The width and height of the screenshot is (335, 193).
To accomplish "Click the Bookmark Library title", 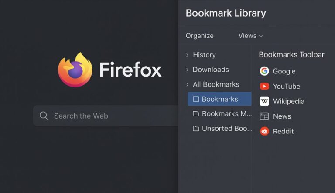I will pos(226,13).
